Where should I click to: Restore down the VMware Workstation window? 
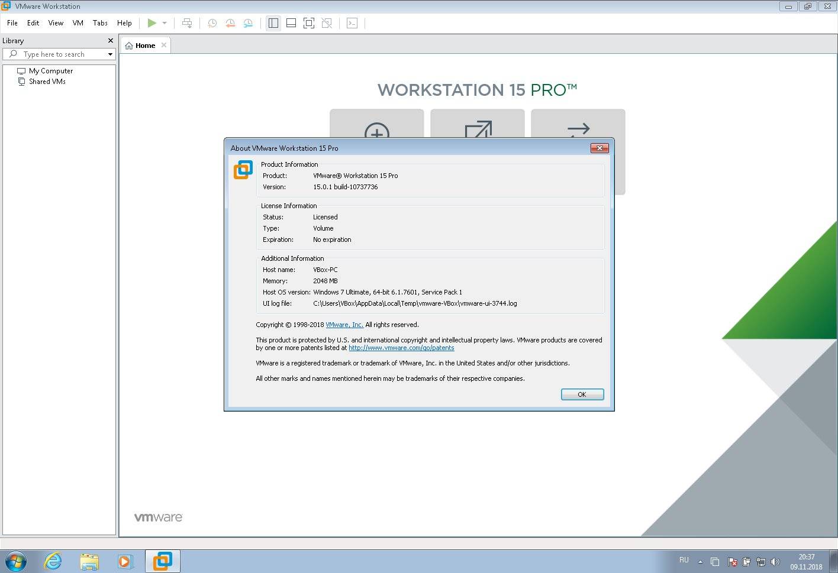tap(807, 7)
